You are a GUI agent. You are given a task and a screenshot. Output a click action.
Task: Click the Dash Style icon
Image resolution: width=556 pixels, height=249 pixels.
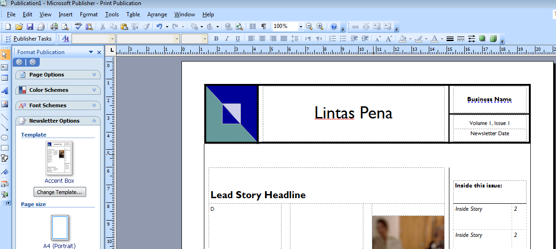click(x=461, y=39)
